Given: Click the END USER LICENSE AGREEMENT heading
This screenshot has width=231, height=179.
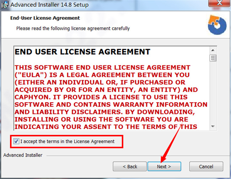Looking at the screenshot, I should (x=82, y=52).
